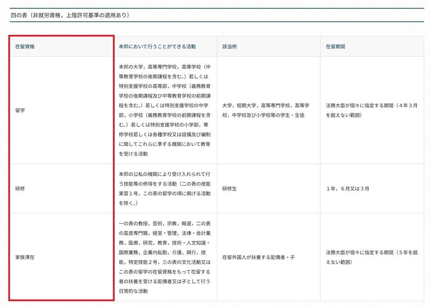Screen dimensions: 430x306
Task: Select the line reading を受ける活動
Action: click(133, 154)
